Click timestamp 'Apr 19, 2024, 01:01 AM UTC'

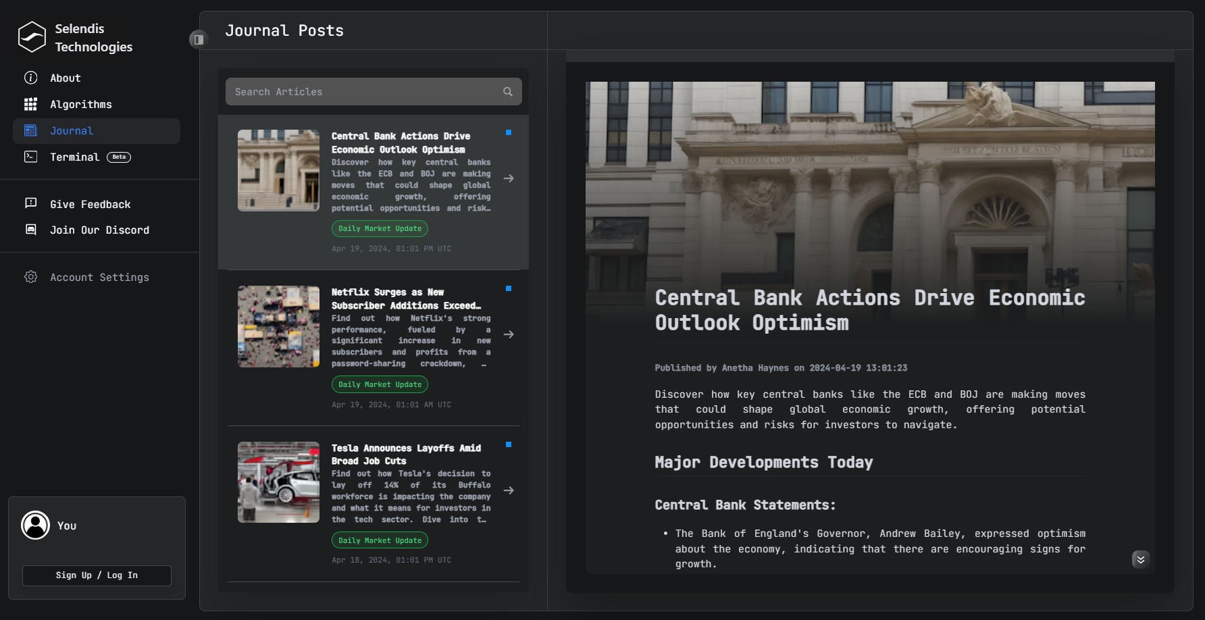391,405
